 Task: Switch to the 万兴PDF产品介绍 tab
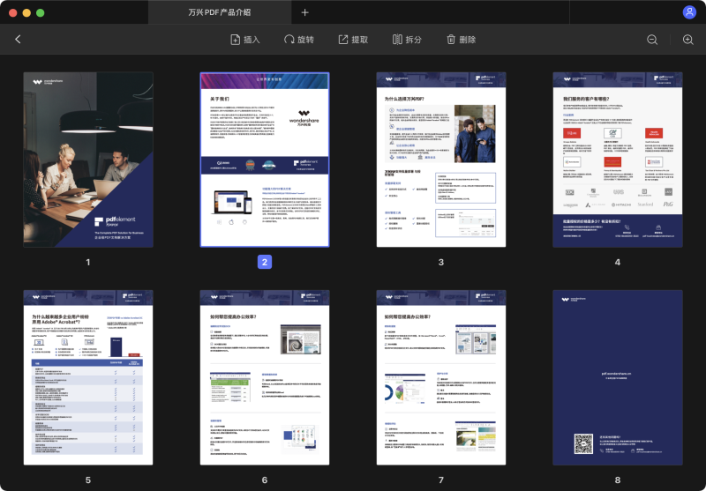click(219, 12)
